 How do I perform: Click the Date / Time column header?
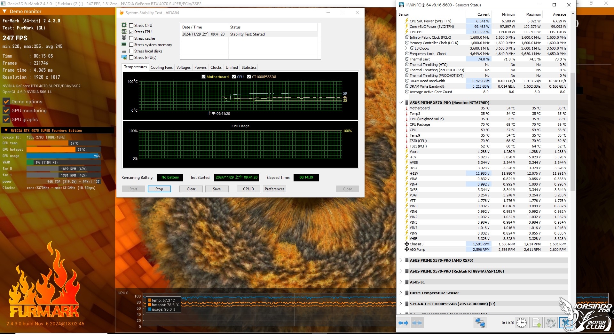[x=204, y=27]
